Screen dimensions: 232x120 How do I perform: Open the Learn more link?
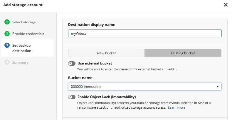click(176, 107)
